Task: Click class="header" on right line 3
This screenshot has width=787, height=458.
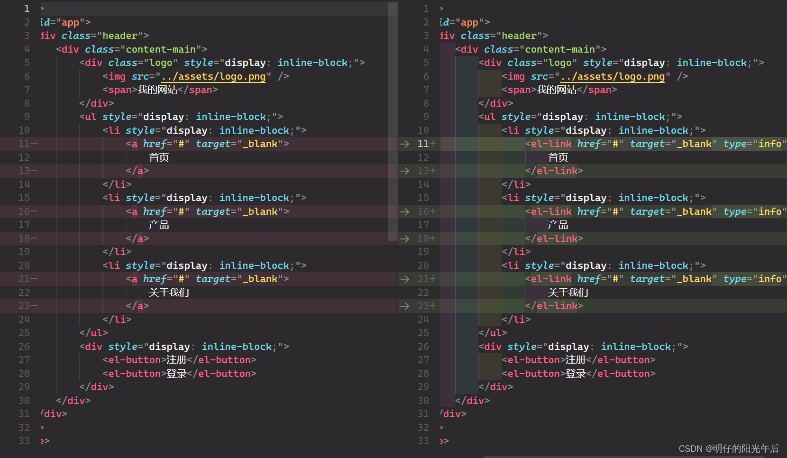Action: [x=502, y=36]
